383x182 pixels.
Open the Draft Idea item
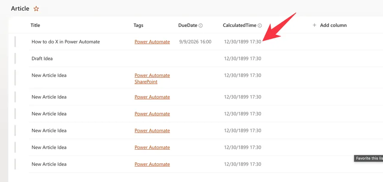42,59
